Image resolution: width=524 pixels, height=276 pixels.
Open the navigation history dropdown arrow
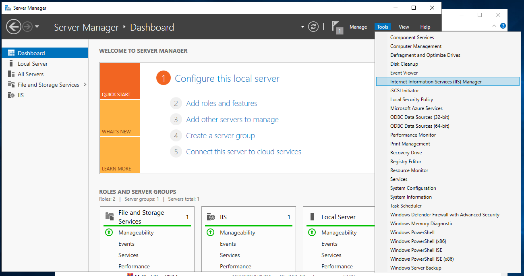pyautogui.click(x=37, y=27)
